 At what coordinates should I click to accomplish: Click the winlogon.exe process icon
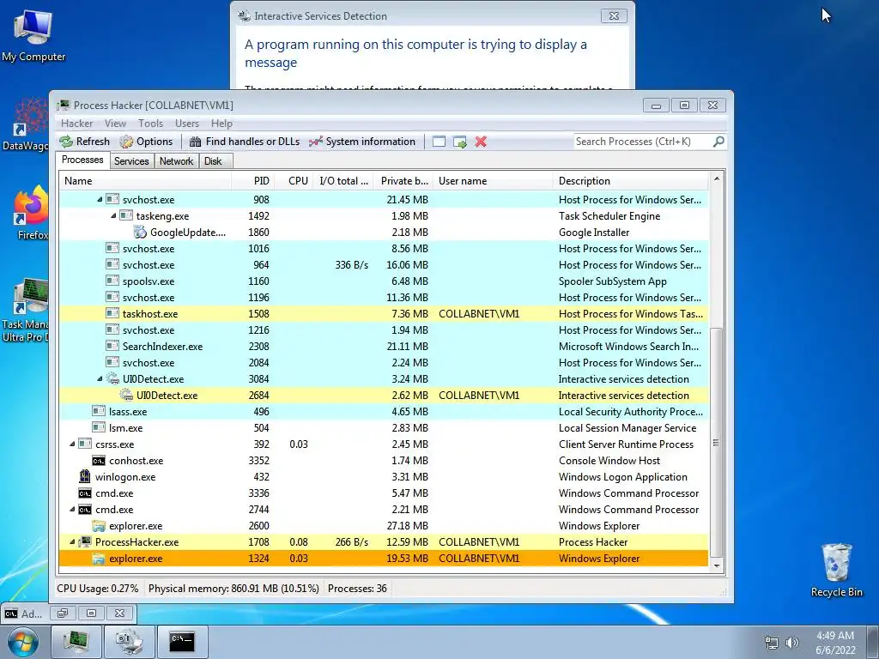click(85, 477)
